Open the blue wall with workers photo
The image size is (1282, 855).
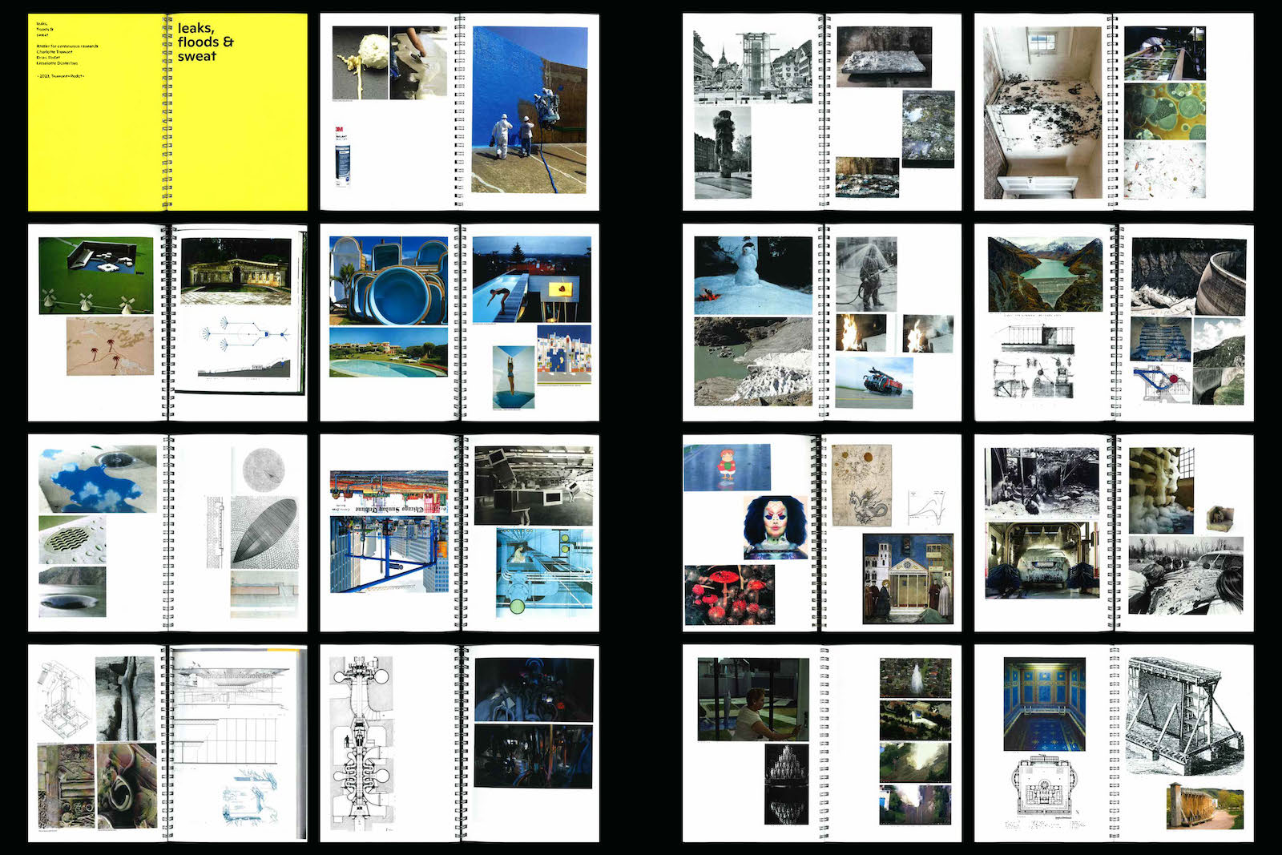coord(529,110)
